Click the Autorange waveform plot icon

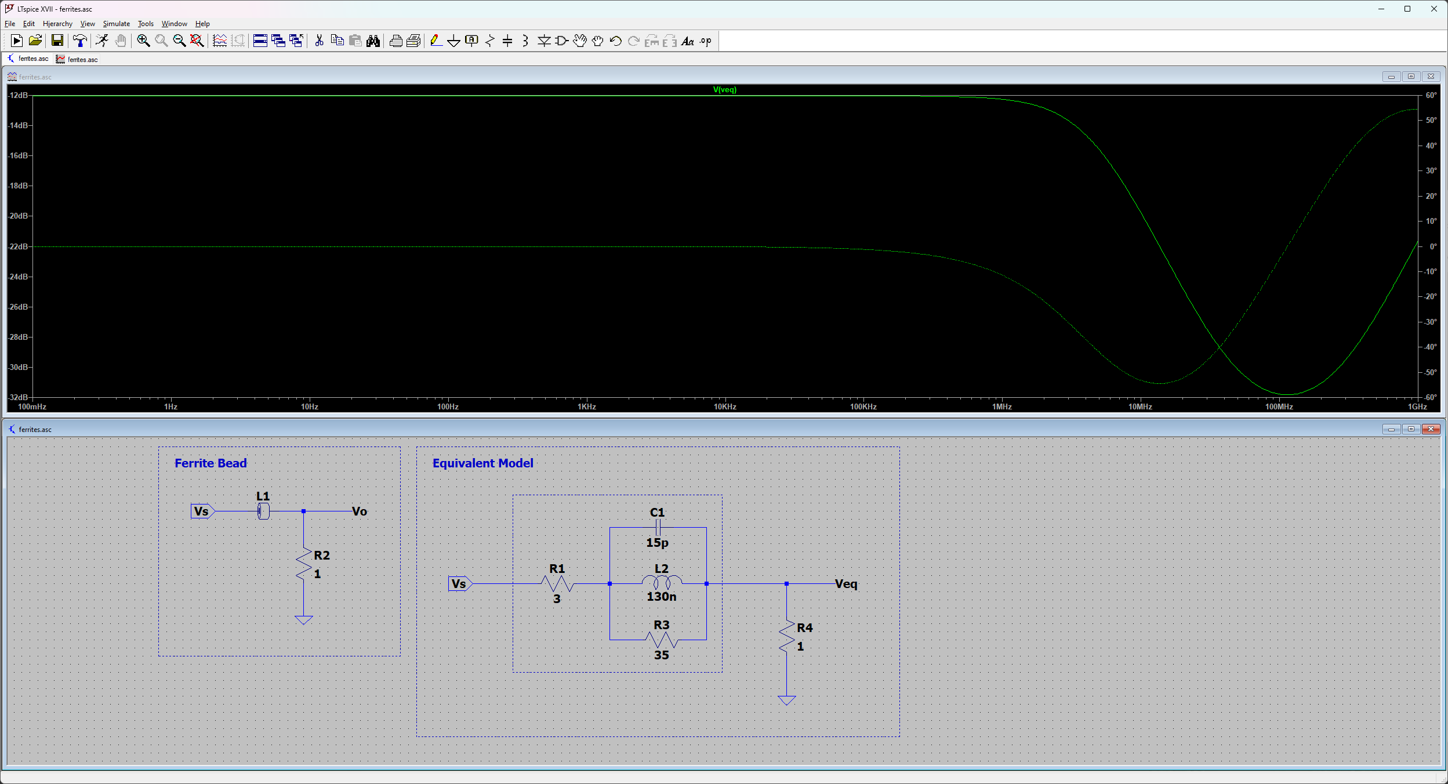220,41
